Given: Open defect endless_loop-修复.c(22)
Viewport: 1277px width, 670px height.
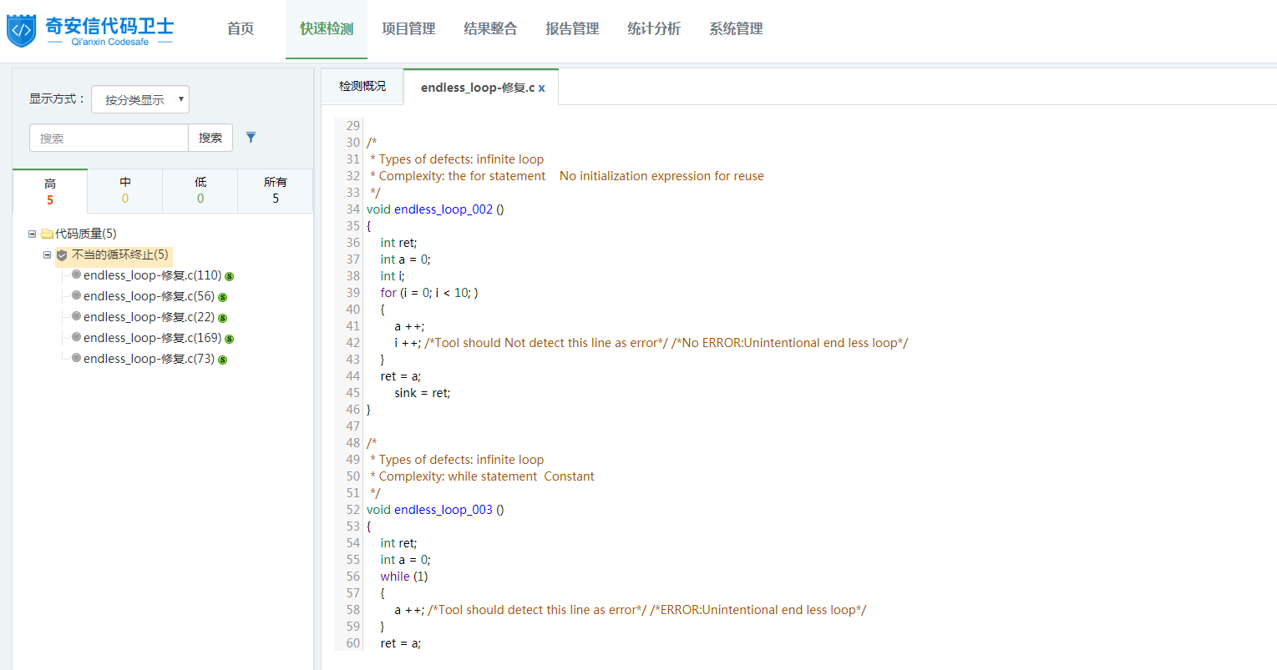Looking at the screenshot, I should coord(149,317).
